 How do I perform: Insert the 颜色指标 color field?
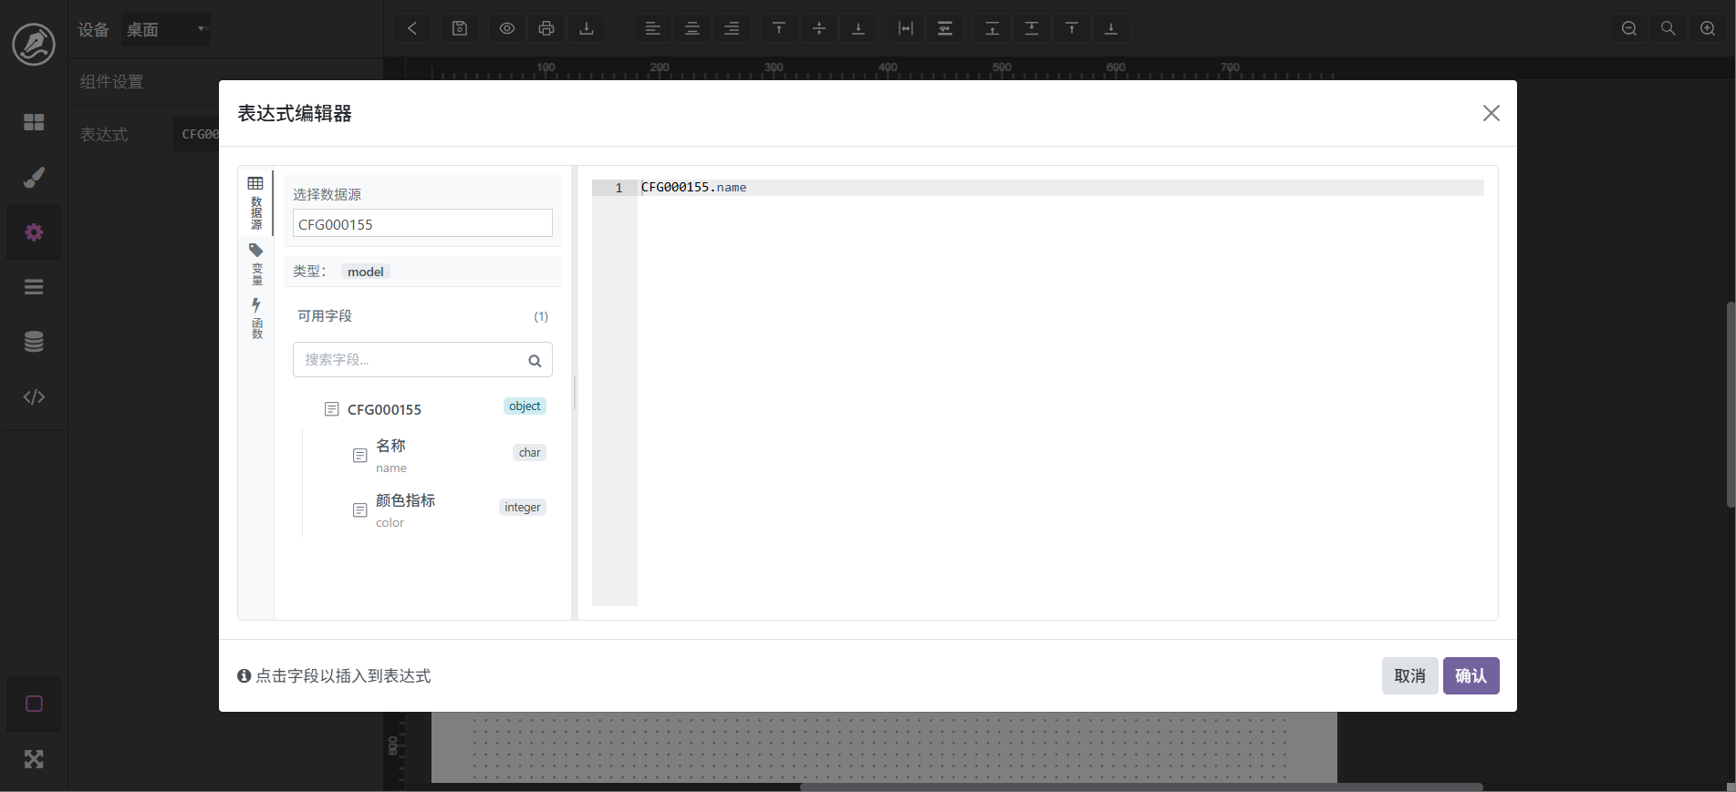[405, 509]
